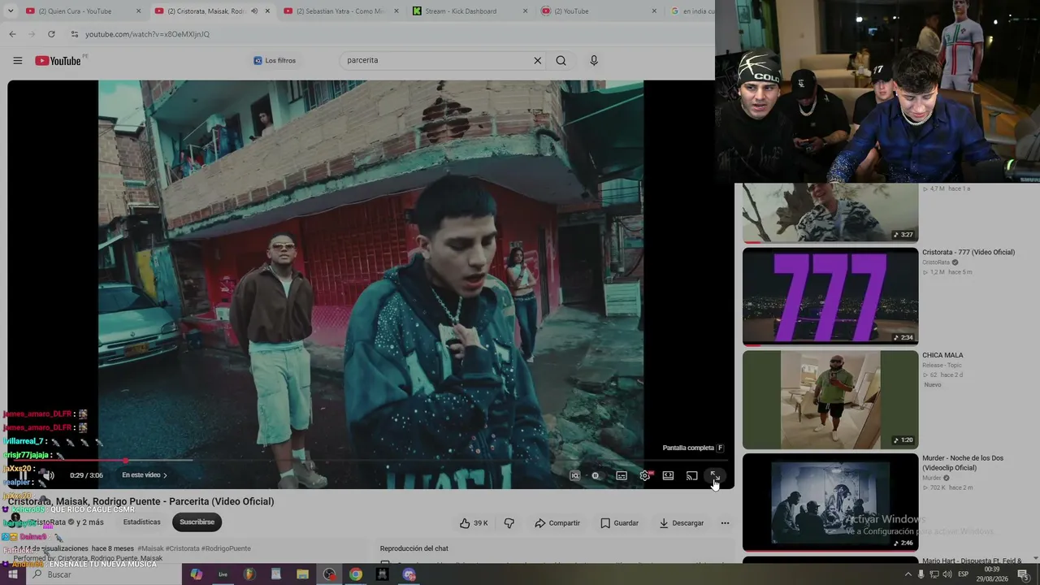Submit the search with the magnifier icon
Screen dimensions: 1040x585
[x=561, y=60]
